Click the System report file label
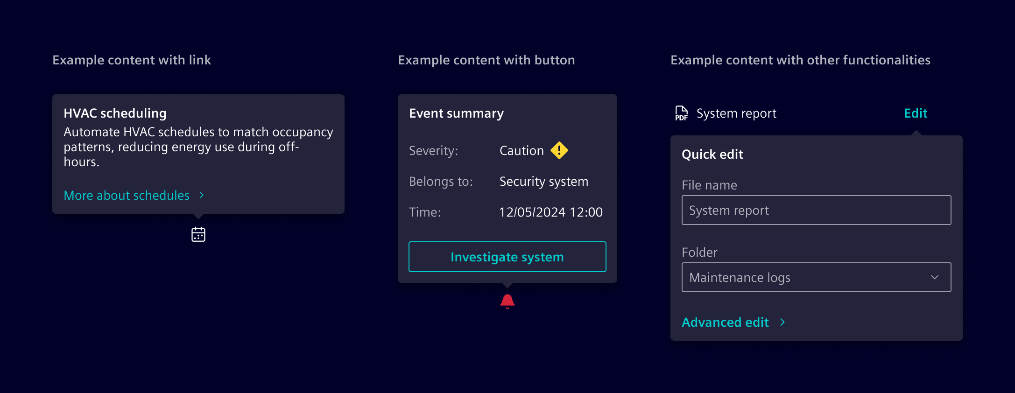The height and width of the screenshot is (393, 1015). point(736,113)
